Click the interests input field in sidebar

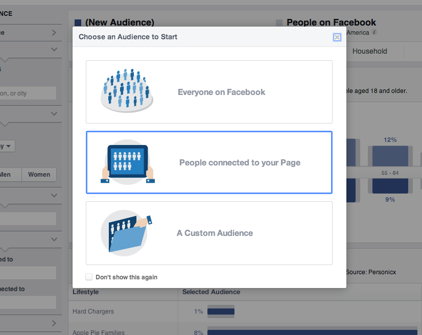coord(28,219)
